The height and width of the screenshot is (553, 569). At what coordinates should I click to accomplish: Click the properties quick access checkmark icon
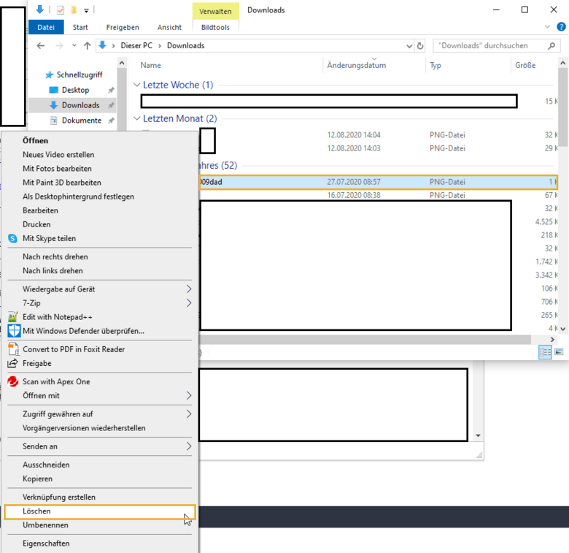pos(61,9)
